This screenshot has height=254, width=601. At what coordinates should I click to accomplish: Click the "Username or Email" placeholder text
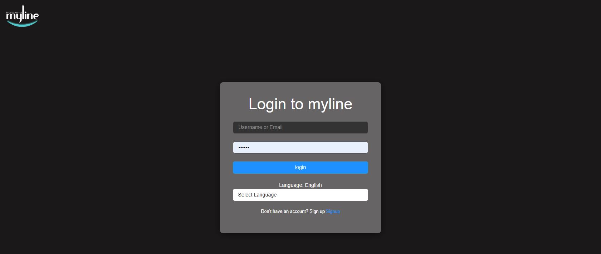[260, 127]
